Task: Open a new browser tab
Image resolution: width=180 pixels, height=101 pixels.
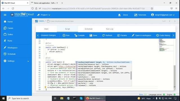Action: click(62, 3)
